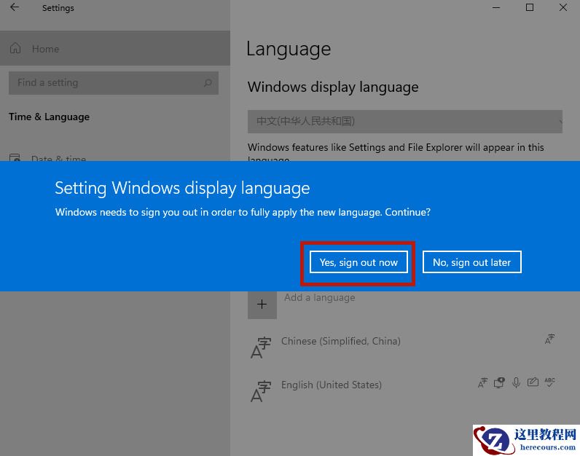Viewport: 580px width, 456px height.
Task: Open the Windows display language dropdown
Action: [x=405, y=122]
